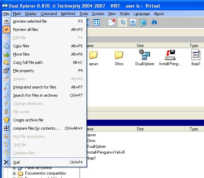Select the ayrun folder icon in upper pane
The width and height of the screenshot is (204, 178).
tap(93, 55)
